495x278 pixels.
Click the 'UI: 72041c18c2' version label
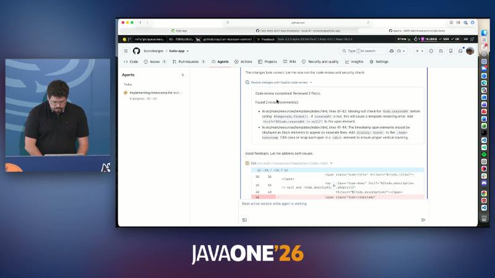coord(181,40)
